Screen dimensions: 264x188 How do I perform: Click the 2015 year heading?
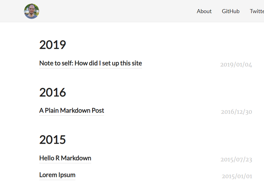pyautogui.click(x=53, y=140)
